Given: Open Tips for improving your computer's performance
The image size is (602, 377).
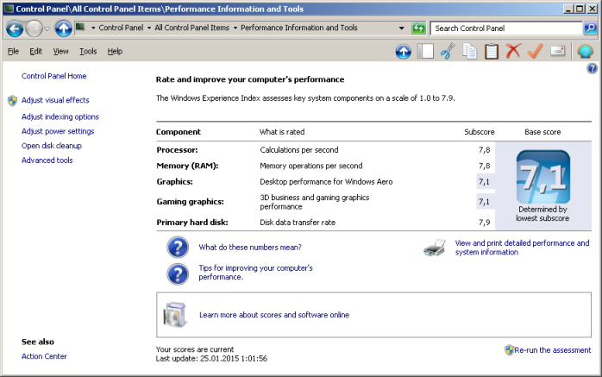Looking at the screenshot, I should [x=255, y=273].
